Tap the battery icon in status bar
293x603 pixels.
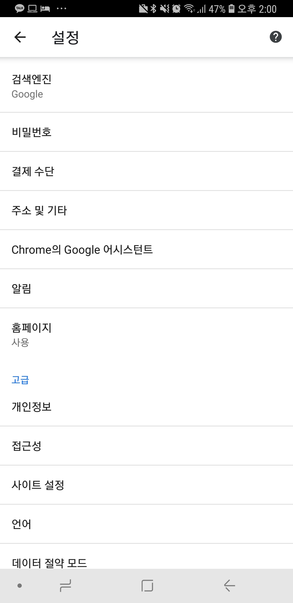[x=231, y=9]
